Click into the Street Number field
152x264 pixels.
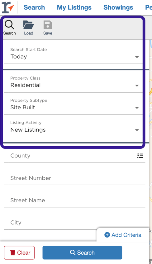pyautogui.click(x=75, y=178)
